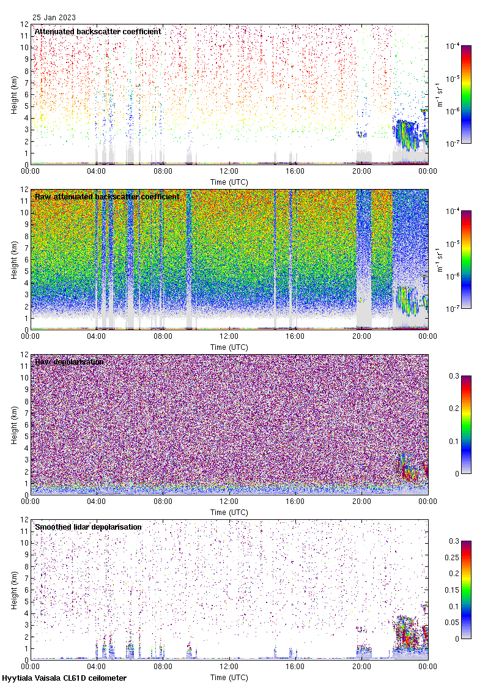The image size is (477, 685).
Task: Click the 12 km height tick of the top plot
Action: [24, 24]
